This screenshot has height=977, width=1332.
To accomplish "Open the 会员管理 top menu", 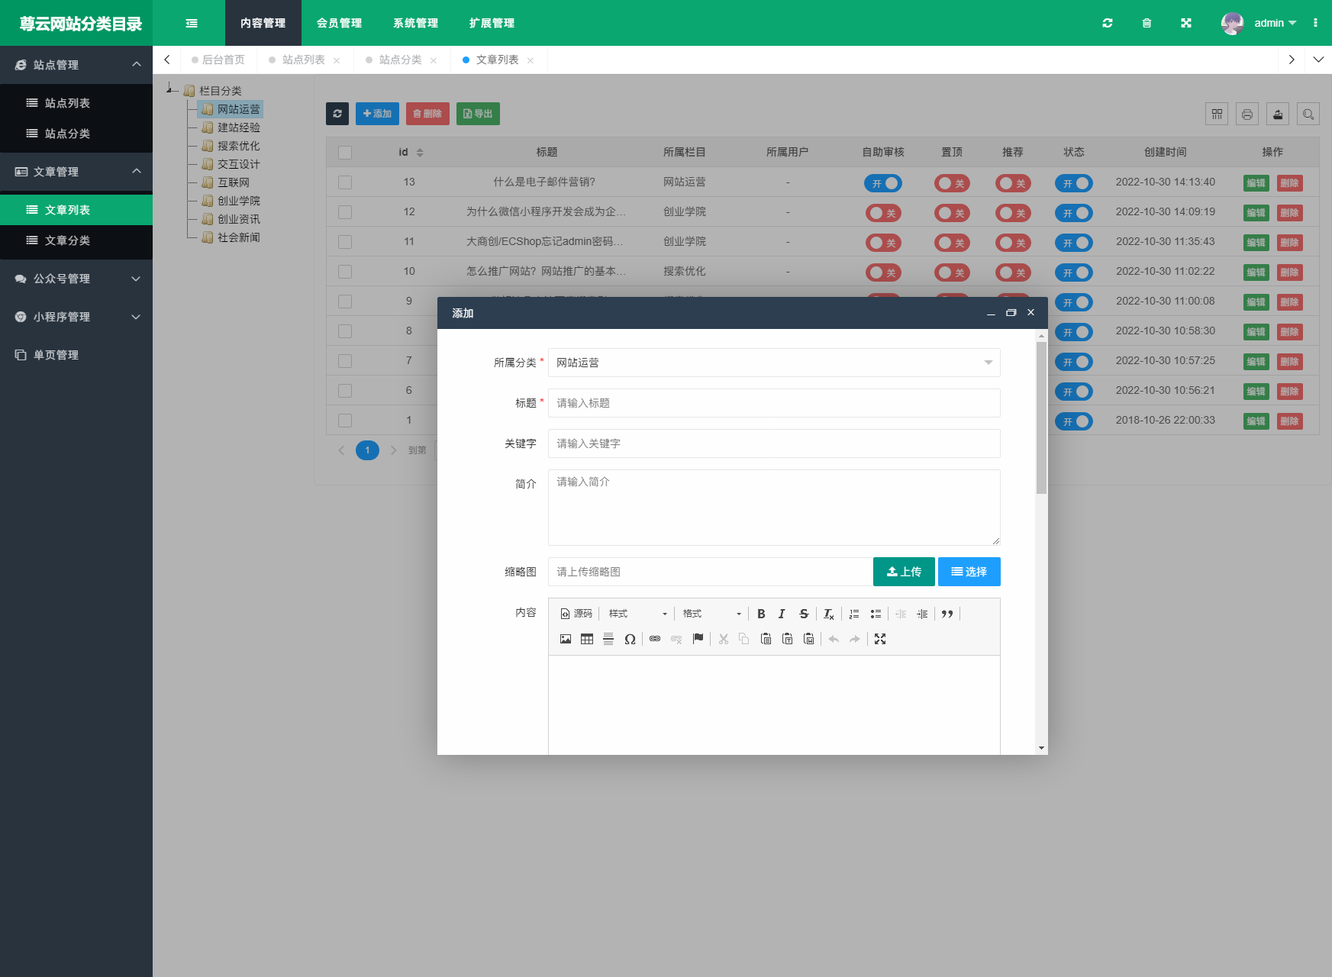I will tap(340, 23).
